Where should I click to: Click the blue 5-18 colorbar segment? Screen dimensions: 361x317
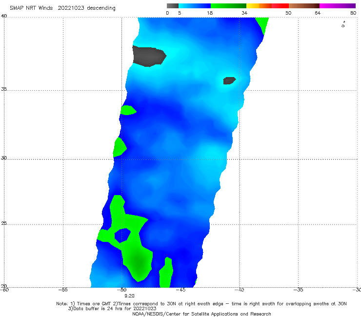(195, 6)
